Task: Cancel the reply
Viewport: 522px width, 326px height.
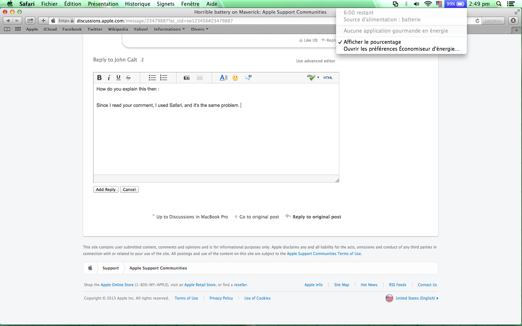Action: coord(129,189)
